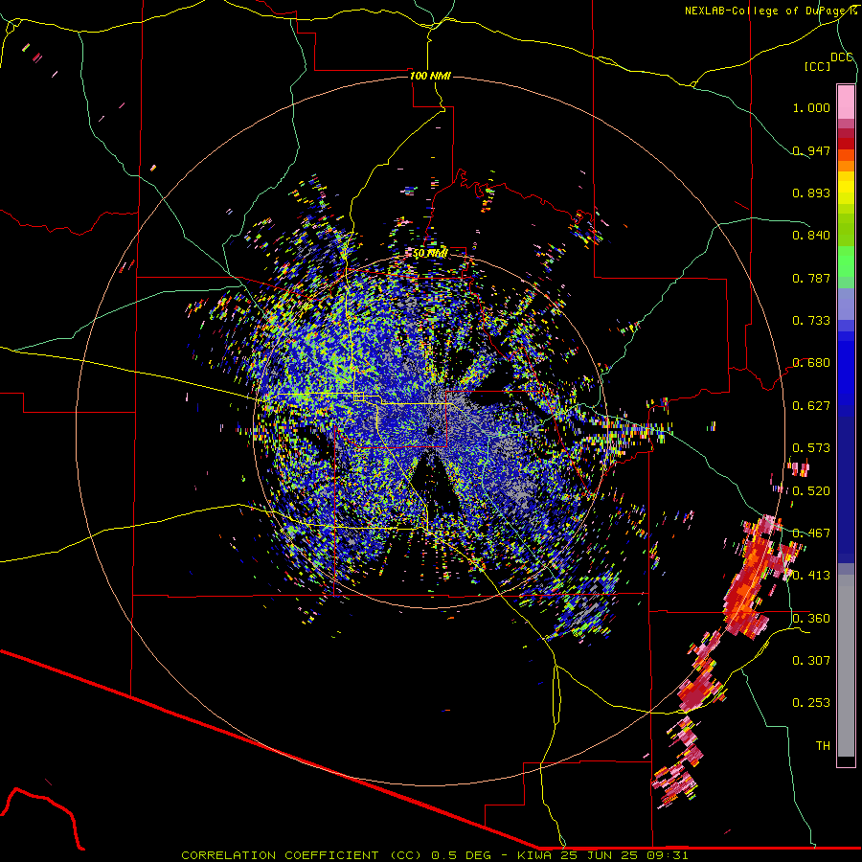Pick the periwinkle band on the color bar
Screen dimensions: 862x862
846,304
